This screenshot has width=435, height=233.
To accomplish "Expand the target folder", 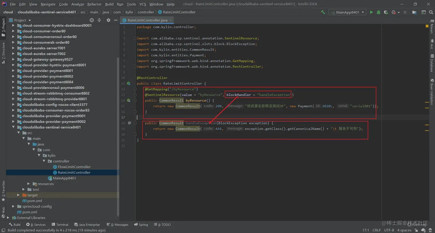I will click(x=18, y=195).
